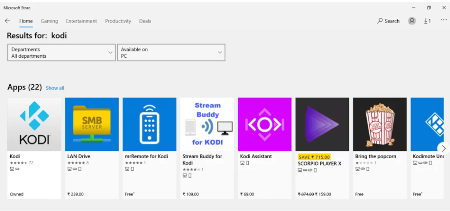Screen dimensions: 450x211
Task: Click the Bring the popcorn star rating
Action: (366, 163)
